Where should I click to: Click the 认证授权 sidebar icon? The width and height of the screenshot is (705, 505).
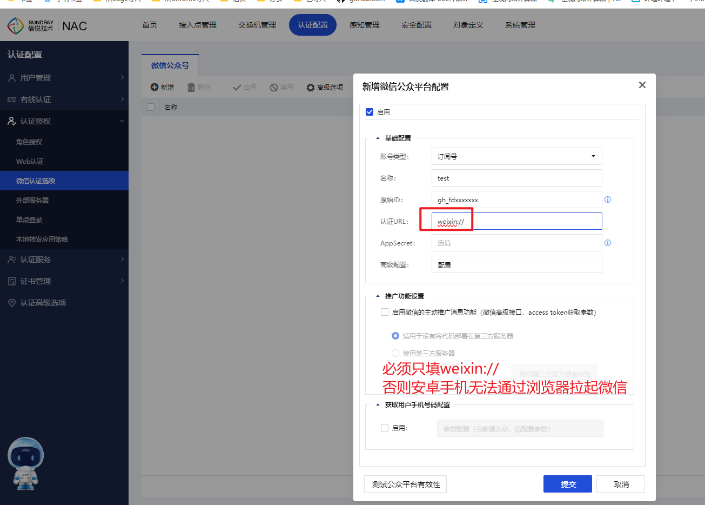[x=12, y=121]
